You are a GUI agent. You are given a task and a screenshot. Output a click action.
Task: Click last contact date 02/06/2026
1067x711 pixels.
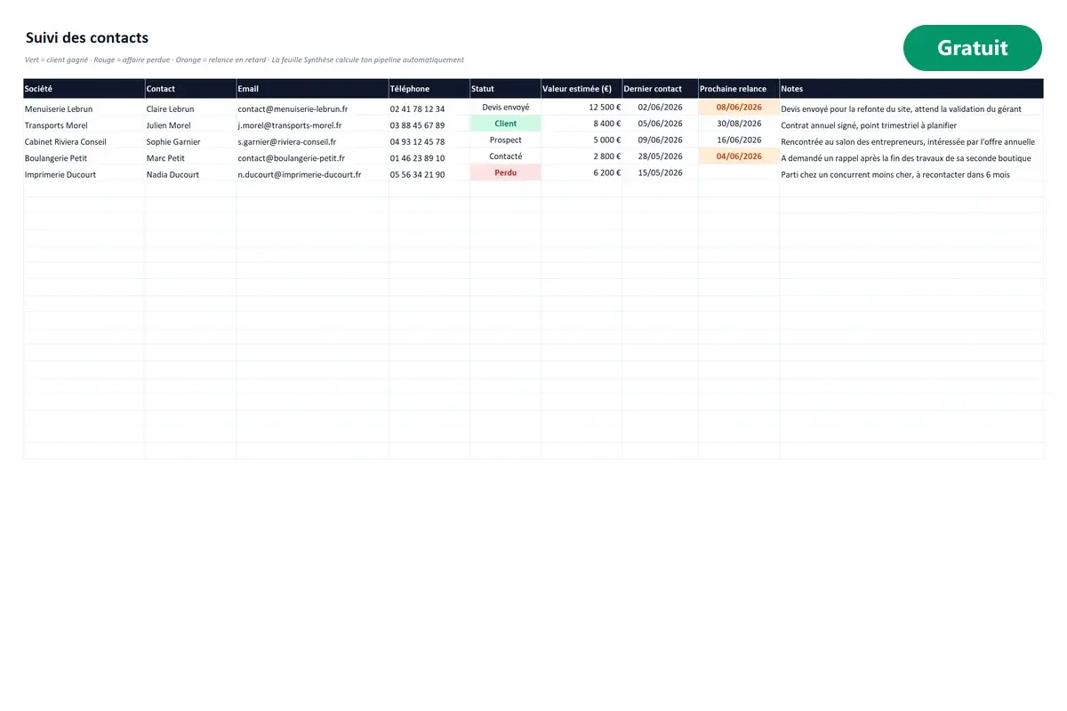click(660, 107)
